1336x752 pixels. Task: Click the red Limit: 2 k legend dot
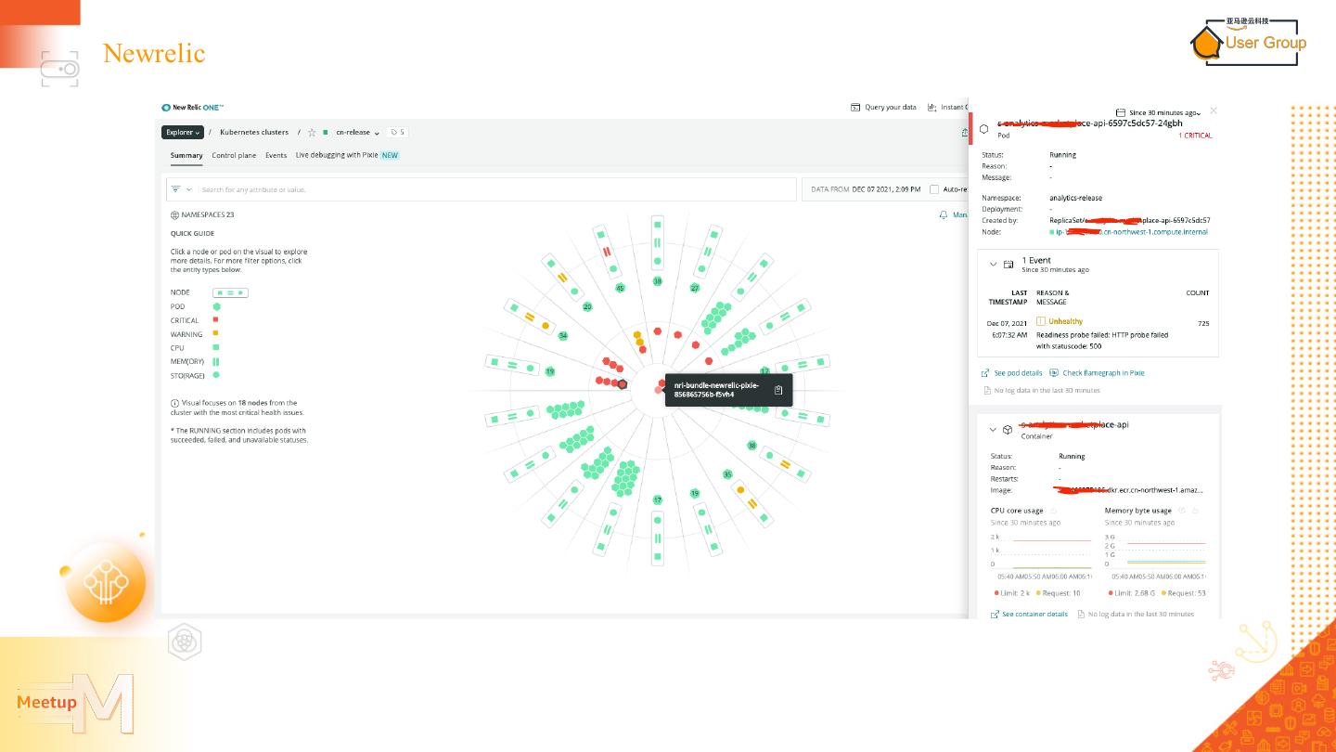[996, 593]
